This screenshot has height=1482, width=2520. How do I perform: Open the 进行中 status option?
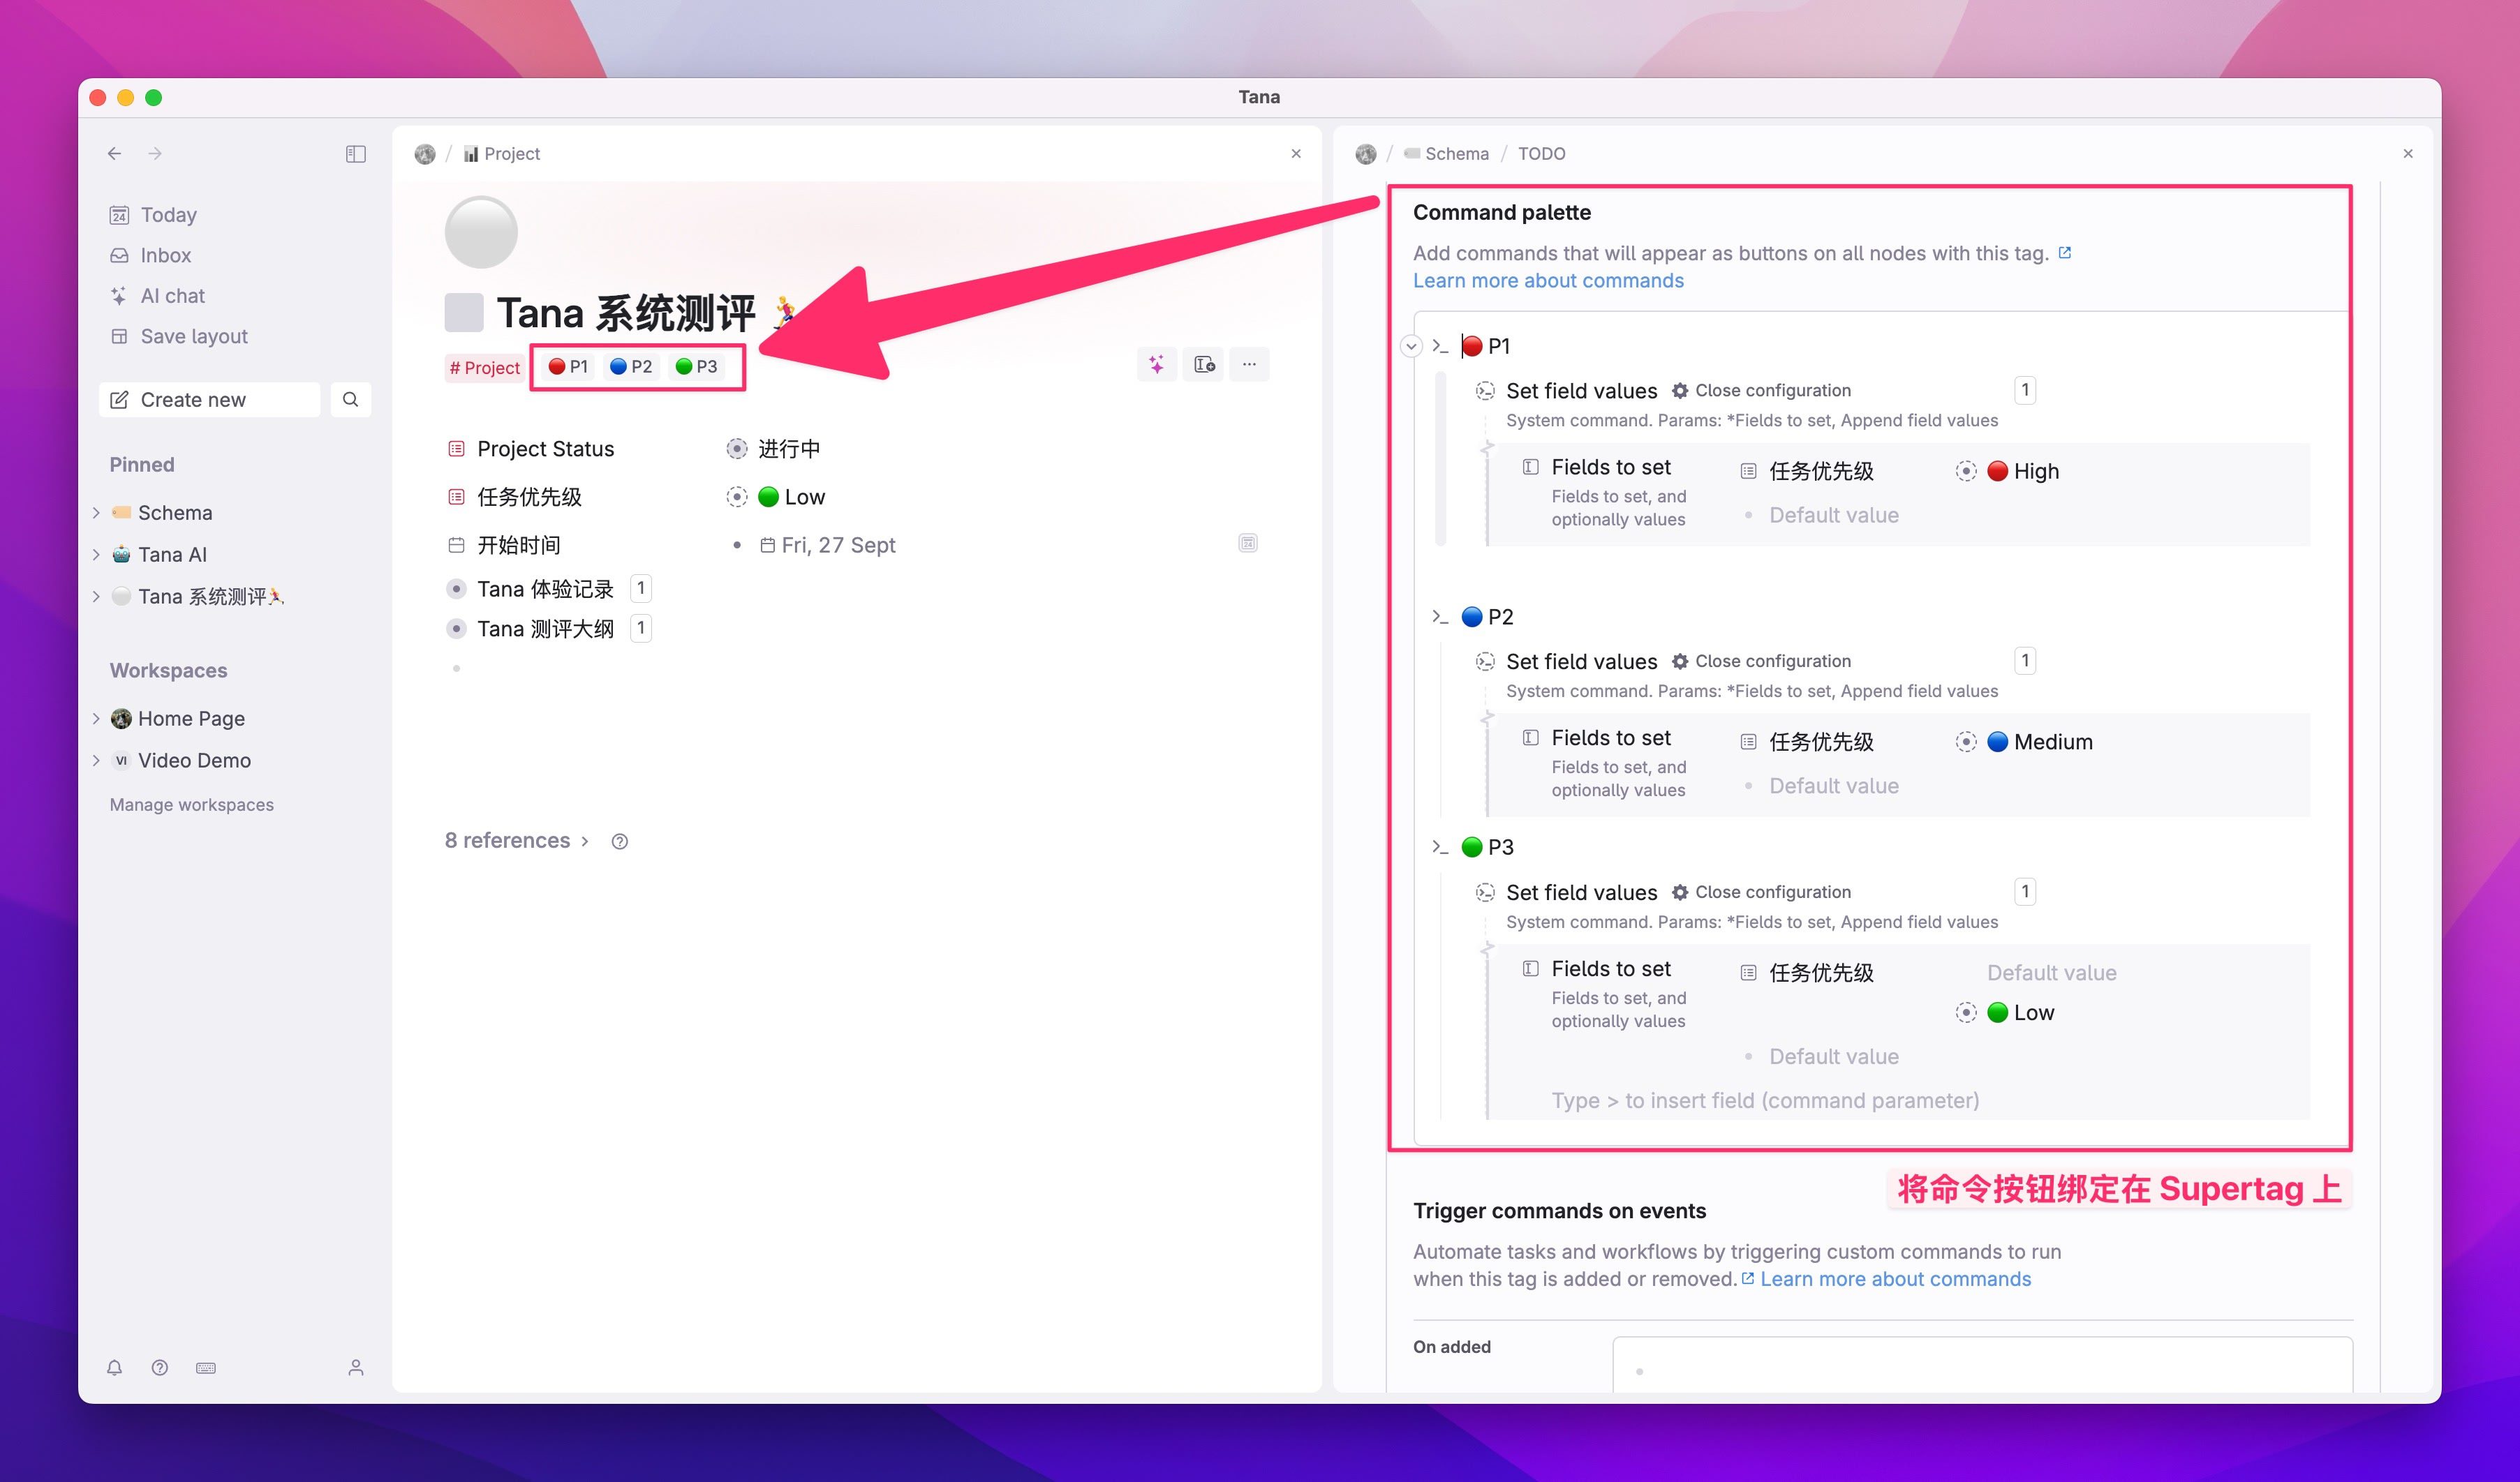(x=788, y=449)
